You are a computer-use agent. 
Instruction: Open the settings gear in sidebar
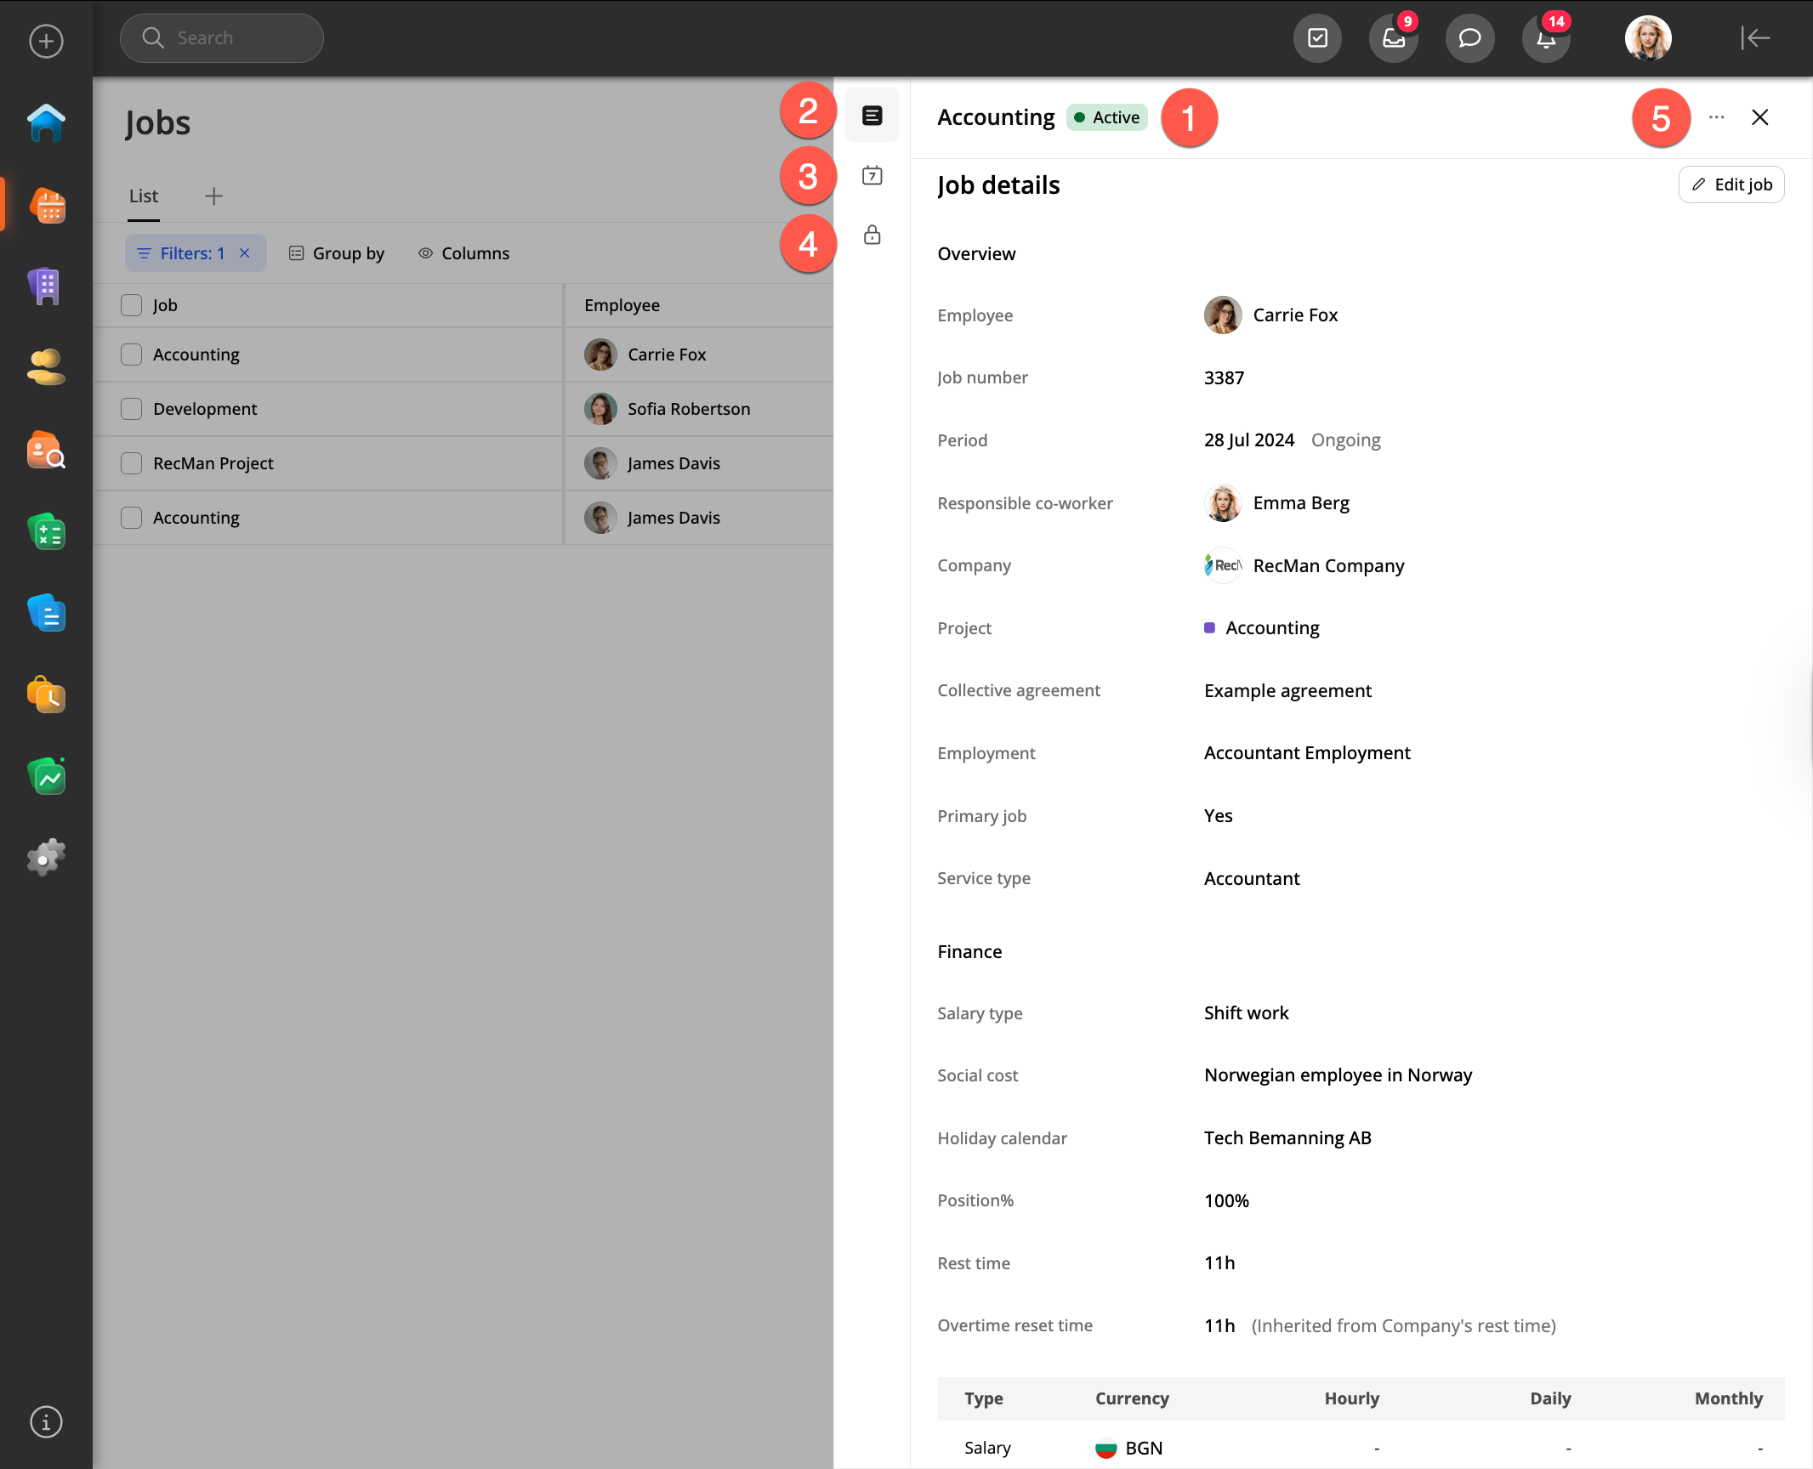[x=46, y=857]
